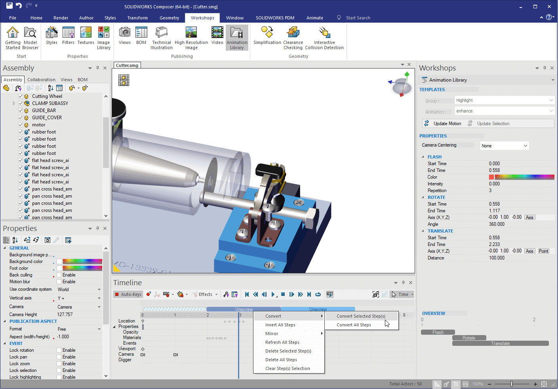Click the animation mode film icon in viewport
Screen dimensions: 558x389
tap(124, 80)
